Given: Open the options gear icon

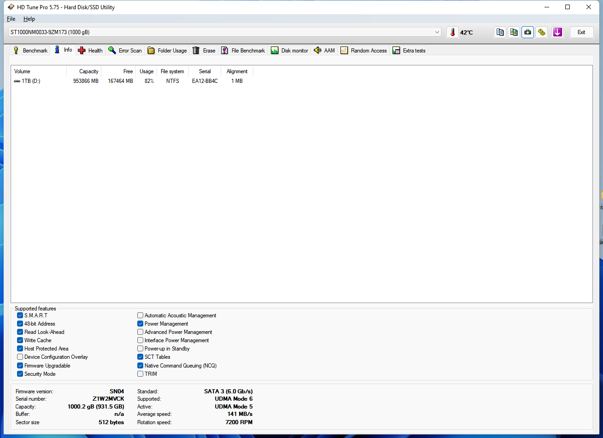Looking at the screenshot, I should (542, 32).
